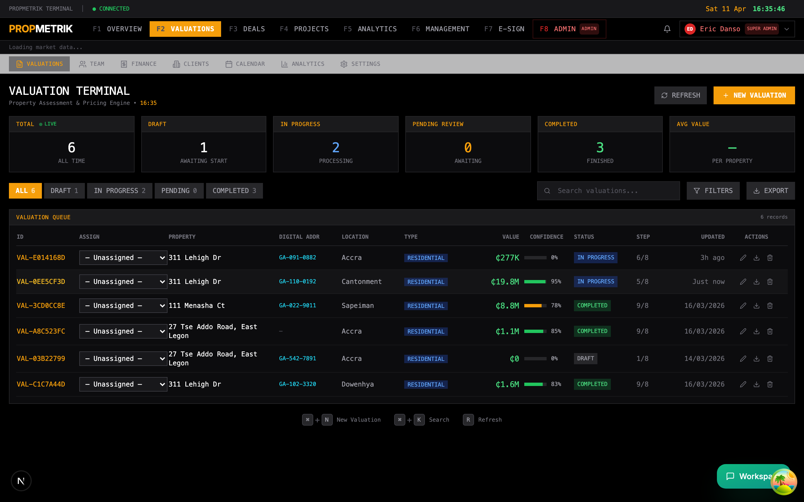Filter queue to Draft valuations

[64, 190]
